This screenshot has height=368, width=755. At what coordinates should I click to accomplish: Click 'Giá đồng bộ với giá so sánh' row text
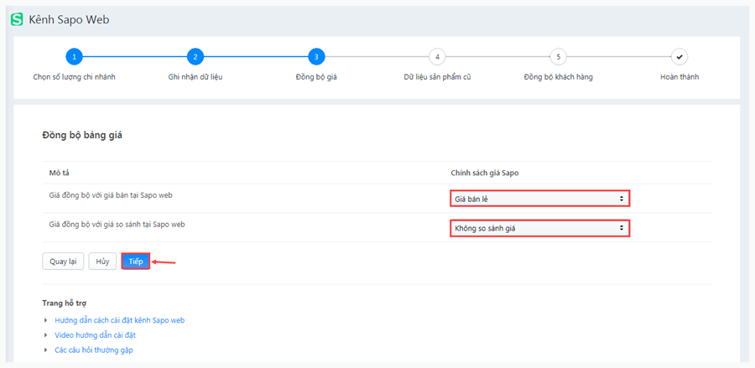(x=117, y=224)
